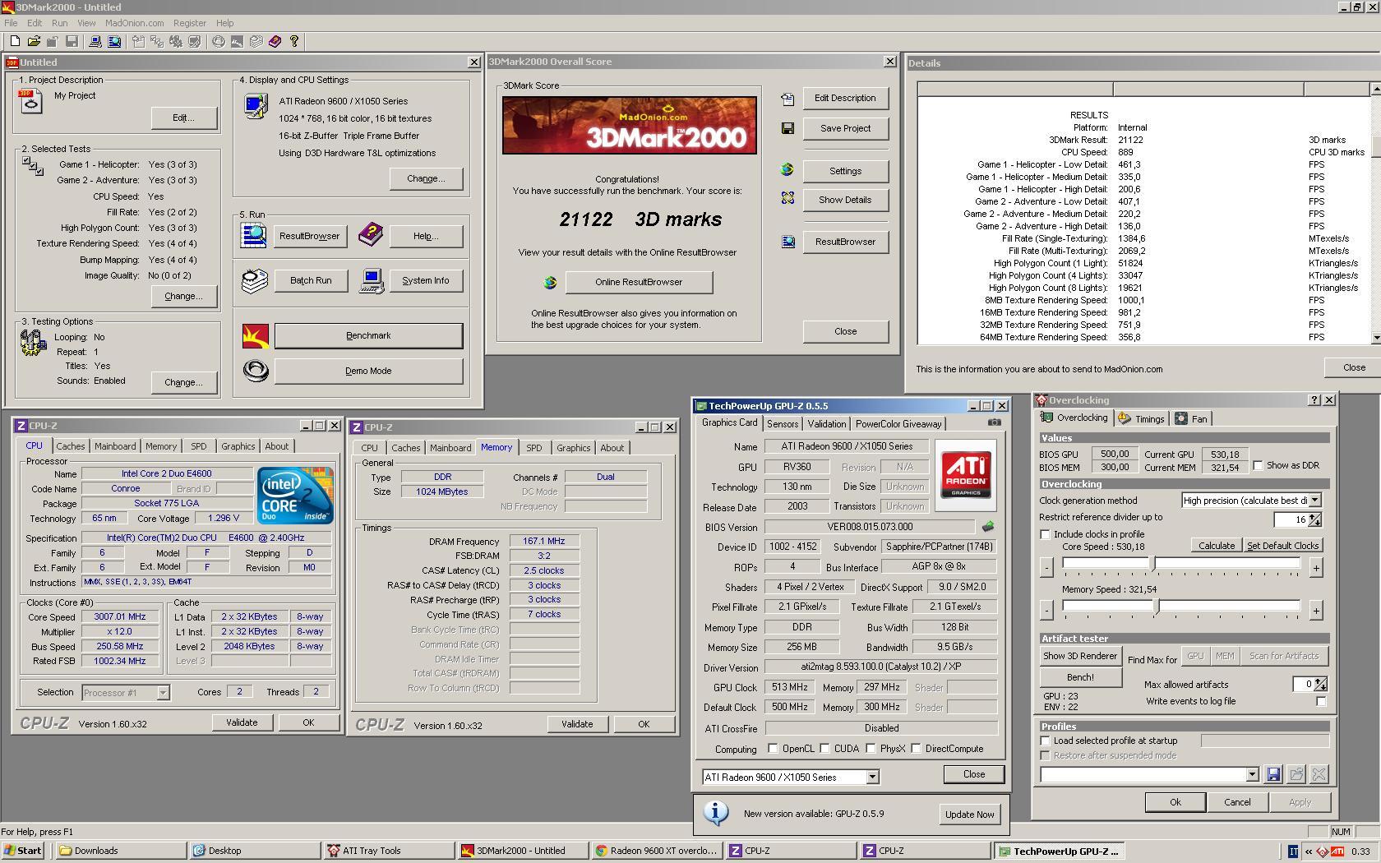Viewport: 1381px width, 863px height.
Task: Switch to Fan tab in Overclocking
Action: pos(1191,418)
